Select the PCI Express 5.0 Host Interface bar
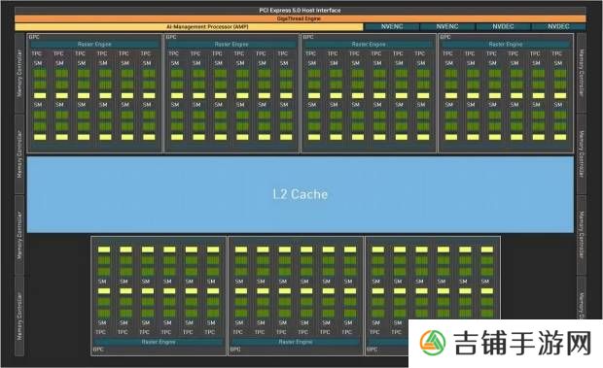Screen dimensions: 603x368 coord(301,11)
